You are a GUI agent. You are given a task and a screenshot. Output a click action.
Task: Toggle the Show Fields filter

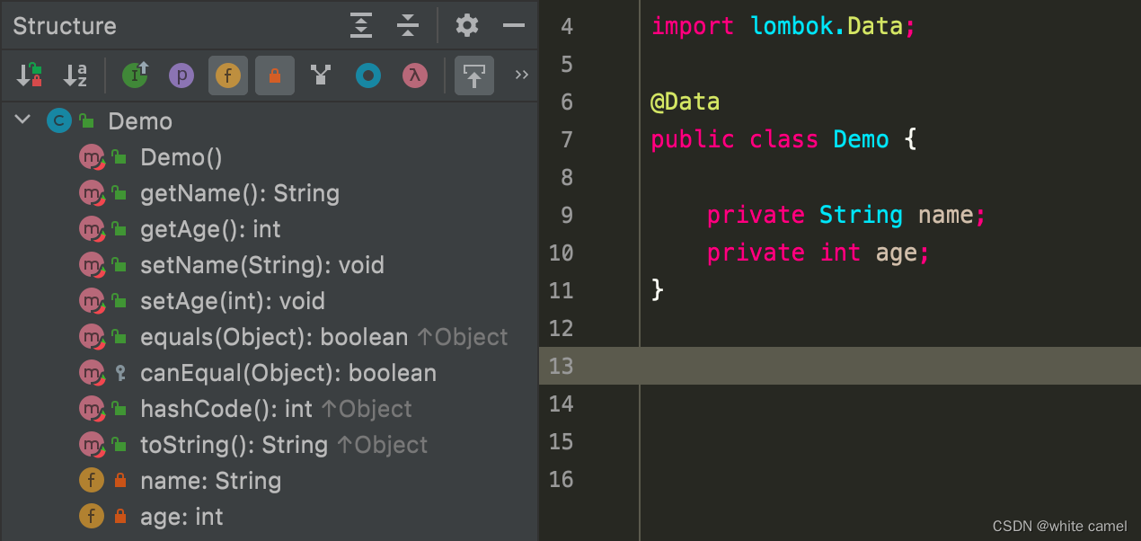point(228,75)
